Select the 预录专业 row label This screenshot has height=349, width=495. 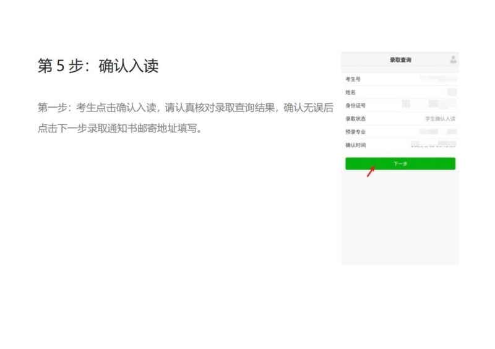[355, 132]
